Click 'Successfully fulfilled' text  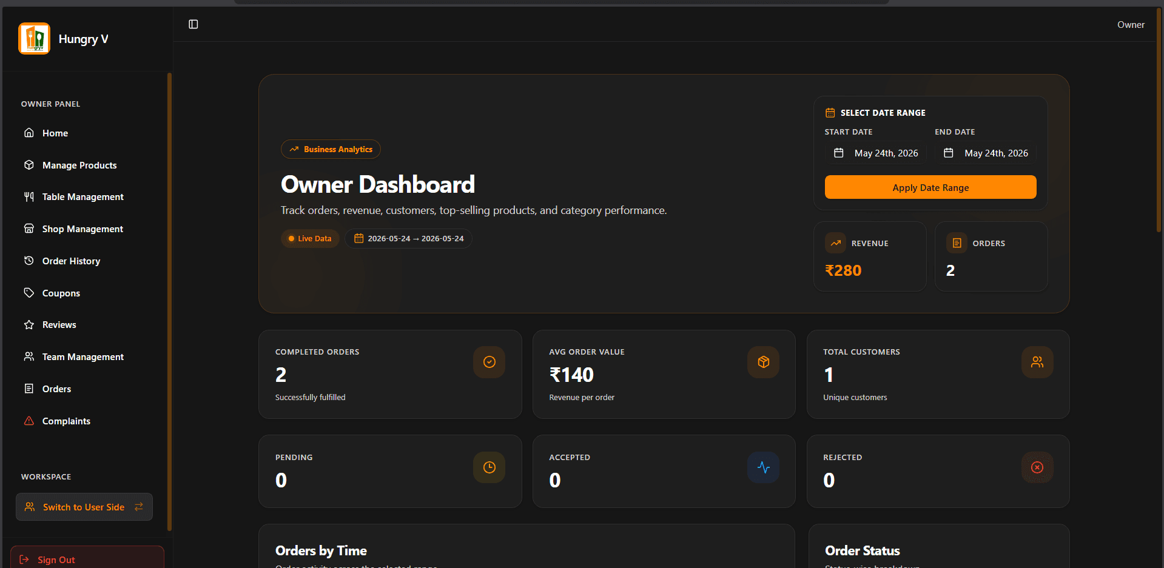[x=310, y=397]
